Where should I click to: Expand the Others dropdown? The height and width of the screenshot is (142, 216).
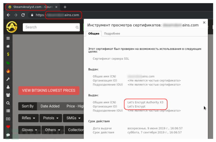coord(53,130)
